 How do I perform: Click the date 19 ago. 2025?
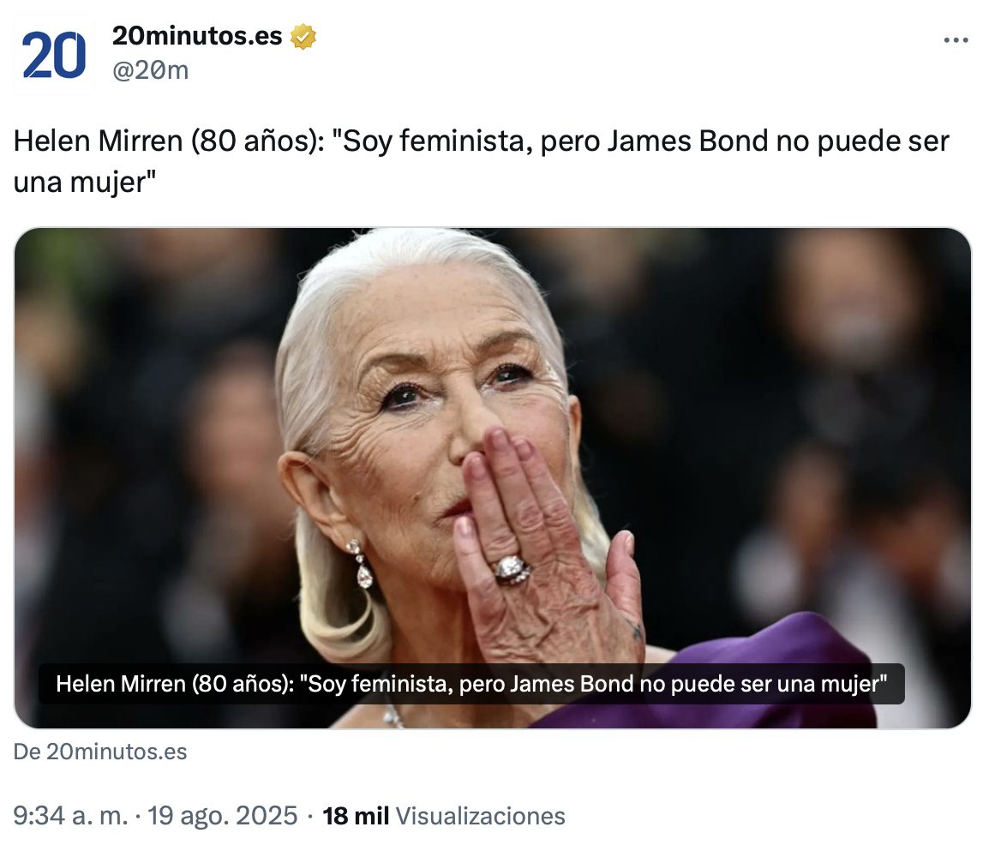(222, 816)
